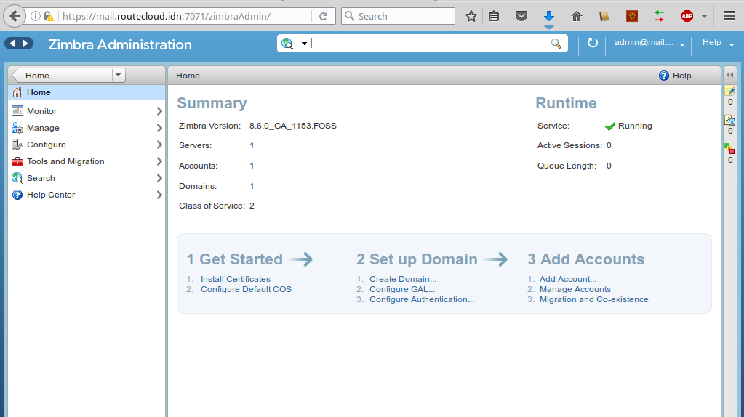Screen dimensions: 744x417
Task: Focus the Zimbra admin search input field
Action: (x=429, y=44)
